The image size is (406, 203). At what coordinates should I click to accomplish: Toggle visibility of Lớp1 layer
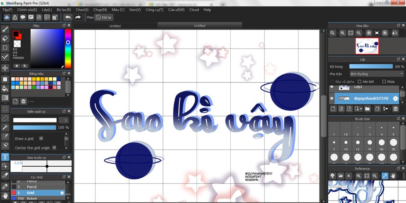(x=332, y=86)
